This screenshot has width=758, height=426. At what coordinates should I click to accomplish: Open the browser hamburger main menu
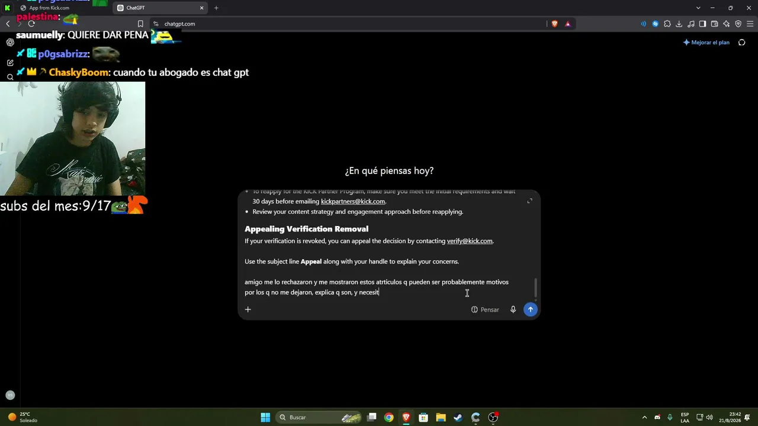[x=750, y=24]
